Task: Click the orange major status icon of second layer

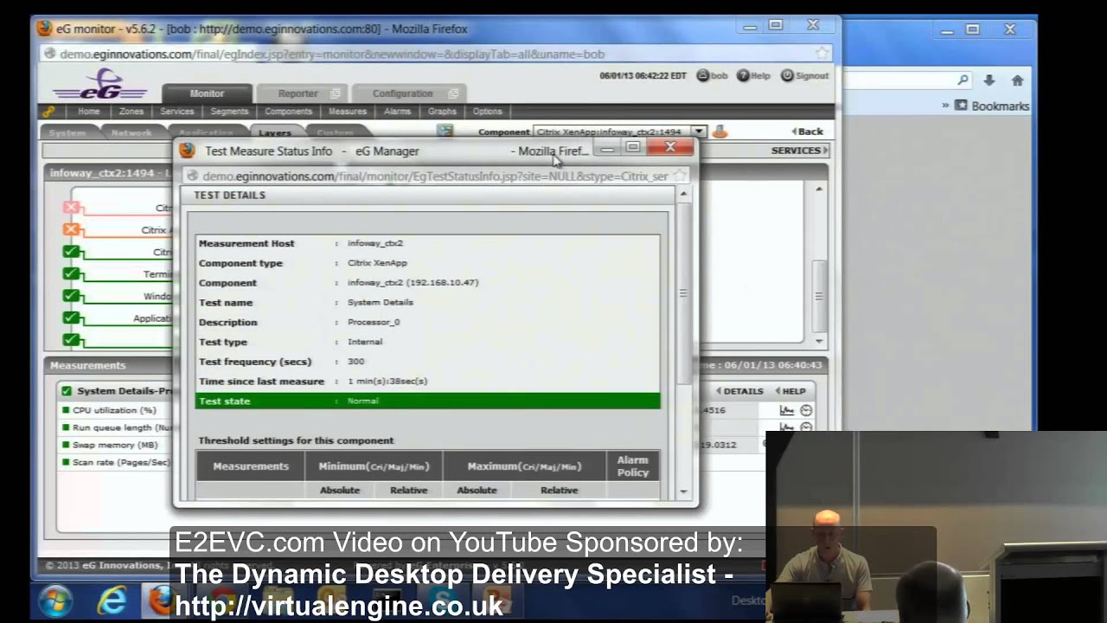Action: pos(72,229)
